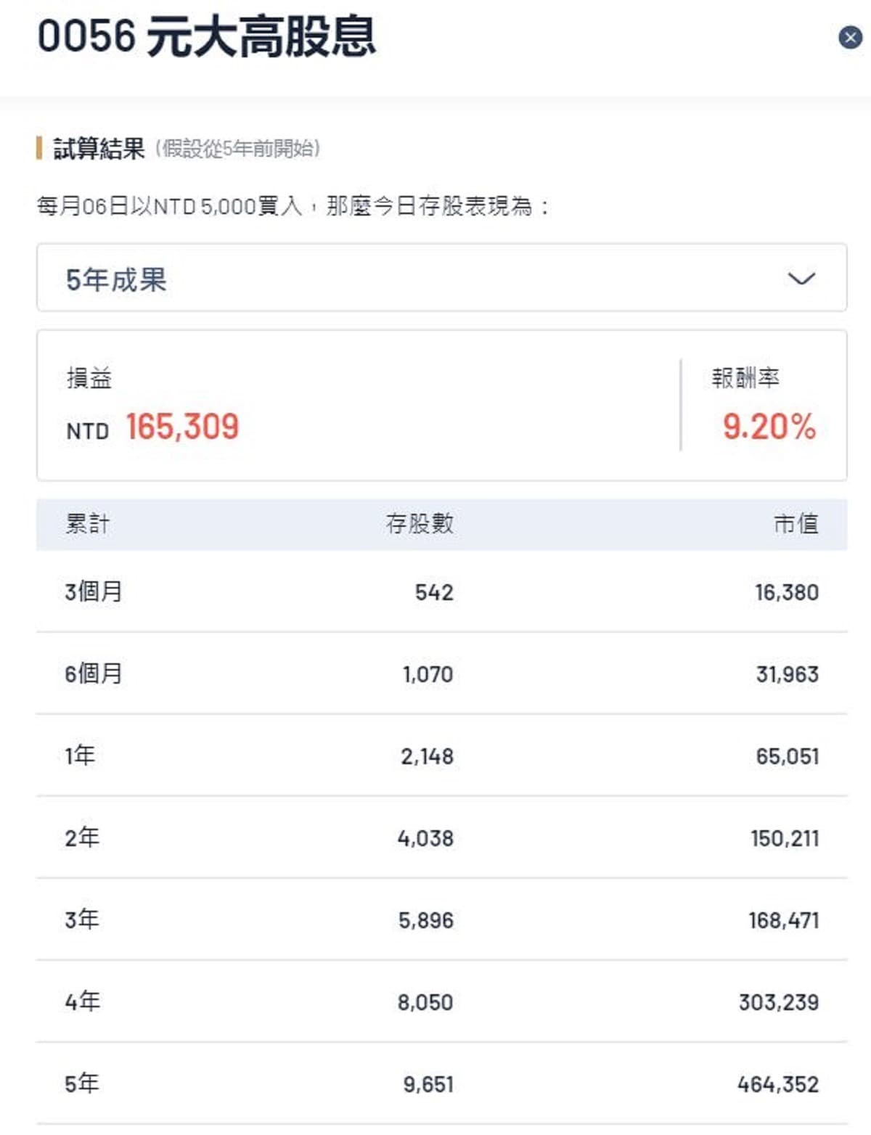Click the 16,380 market value for 3個月

[x=787, y=593]
